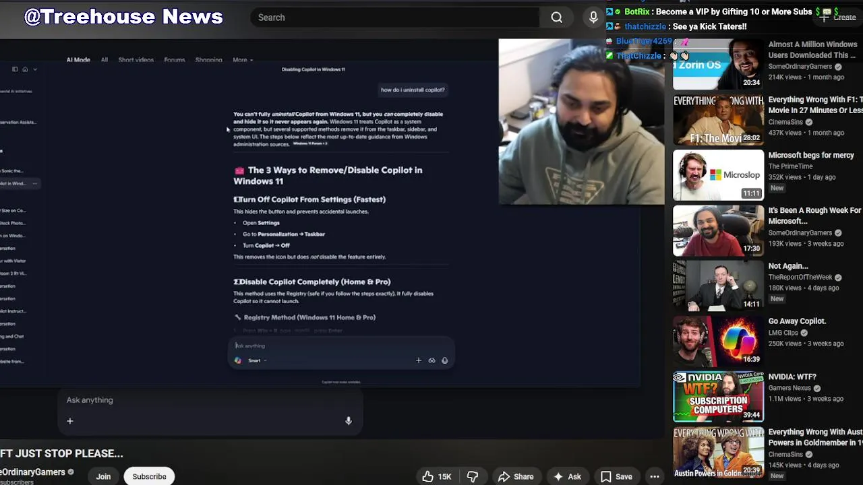Click Copilot home icon in sidebar
The height and width of the screenshot is (485, 863).
[25, 69]
